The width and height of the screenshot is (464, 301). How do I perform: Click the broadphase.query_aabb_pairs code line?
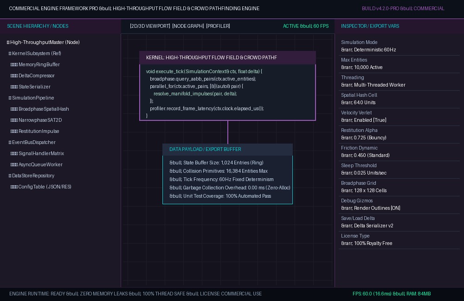click(203, 79)
